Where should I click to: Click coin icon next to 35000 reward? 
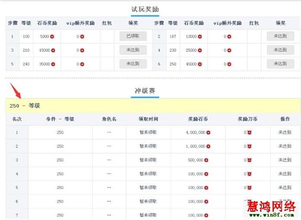pos(53,64)
